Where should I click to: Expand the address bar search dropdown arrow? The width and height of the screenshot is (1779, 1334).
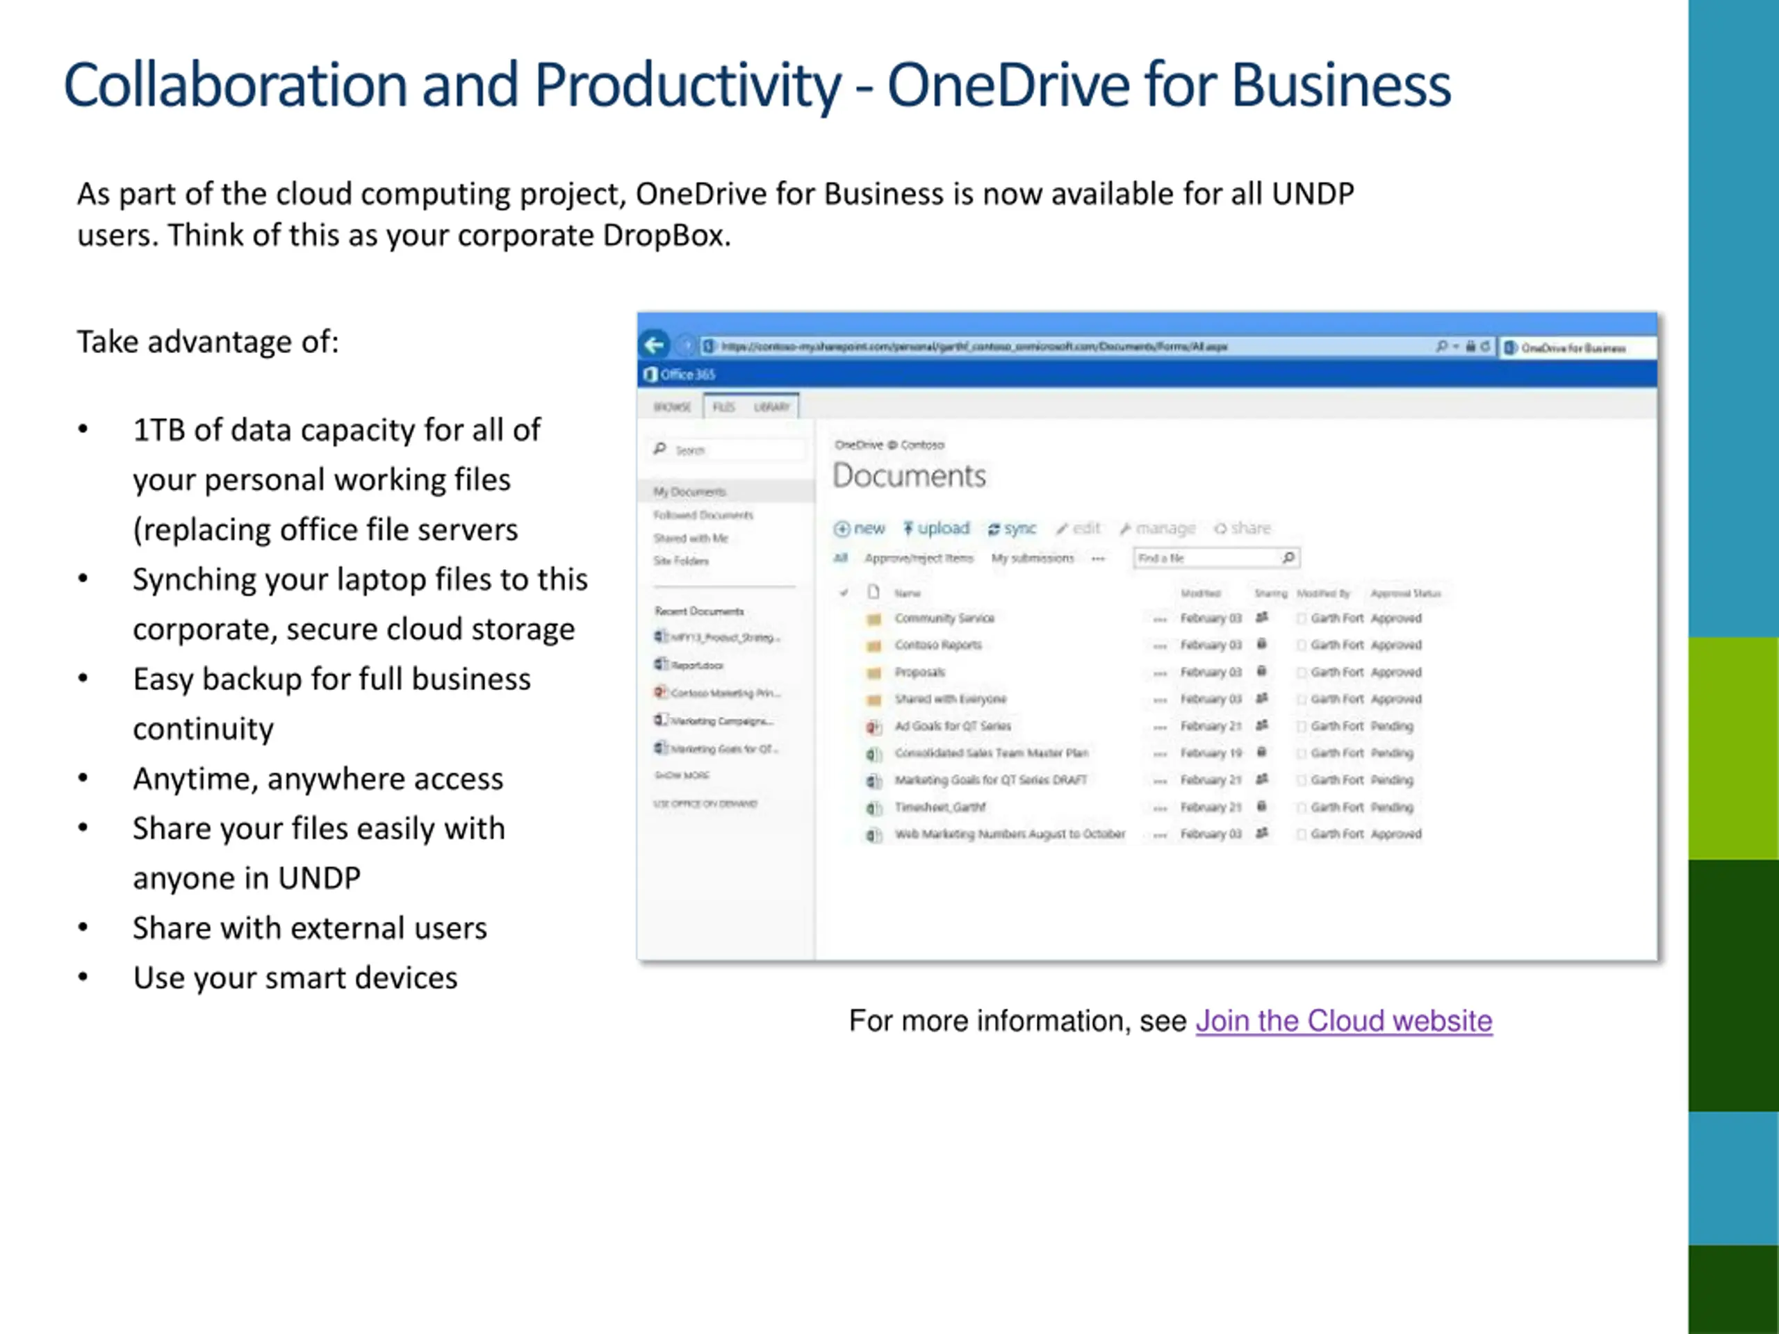1456,347
